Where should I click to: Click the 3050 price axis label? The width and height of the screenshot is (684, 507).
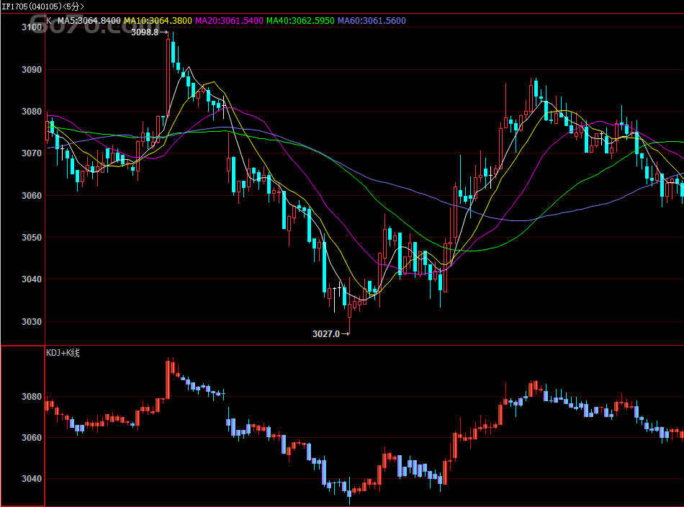[x=32, y=238]
